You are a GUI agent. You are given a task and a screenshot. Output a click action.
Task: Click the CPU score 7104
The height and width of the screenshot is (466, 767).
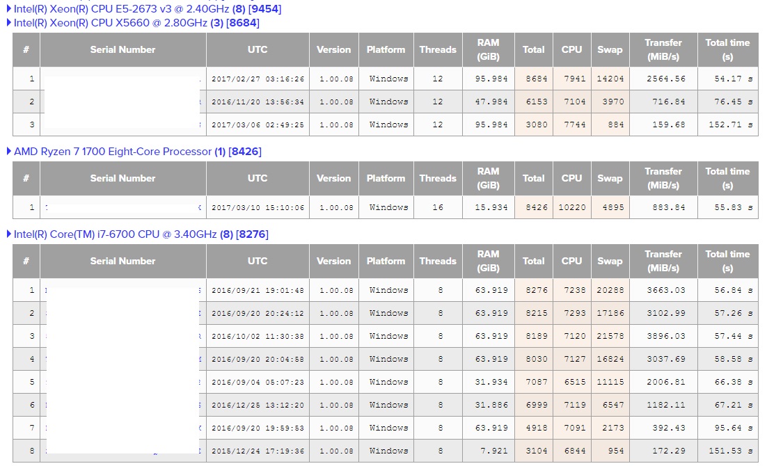coord(575,102)
